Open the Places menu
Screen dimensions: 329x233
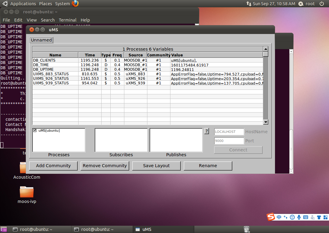pos(45,4)
